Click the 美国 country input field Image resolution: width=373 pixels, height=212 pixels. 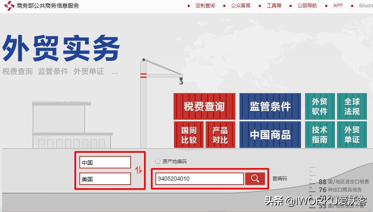point(105,179)
